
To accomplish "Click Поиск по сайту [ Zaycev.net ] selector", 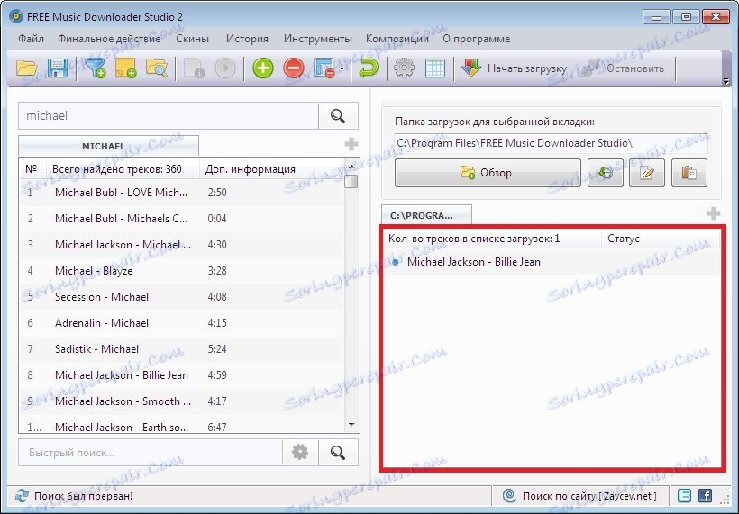I will tap(579, 496).
